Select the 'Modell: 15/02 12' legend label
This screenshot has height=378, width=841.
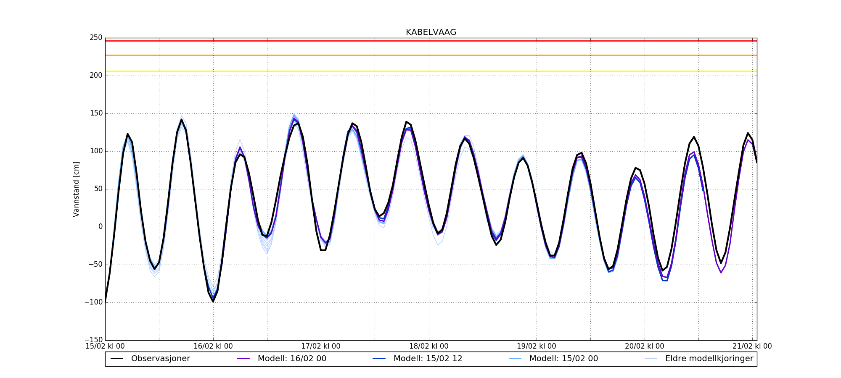tap(428, 359)
